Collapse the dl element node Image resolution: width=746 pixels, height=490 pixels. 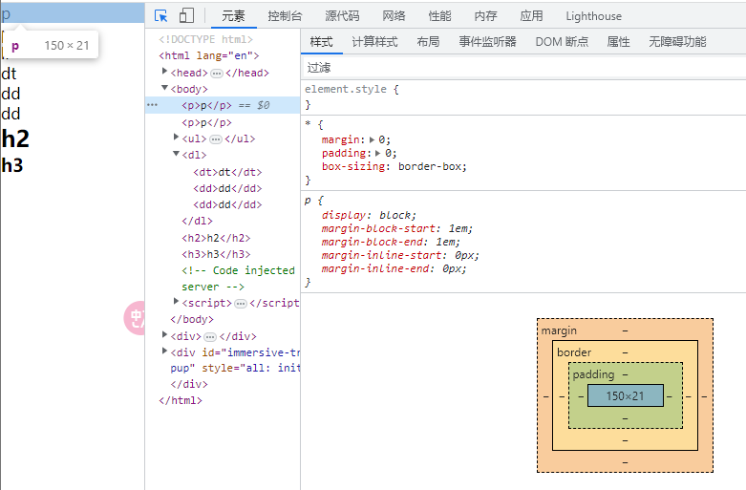[176, 154]
